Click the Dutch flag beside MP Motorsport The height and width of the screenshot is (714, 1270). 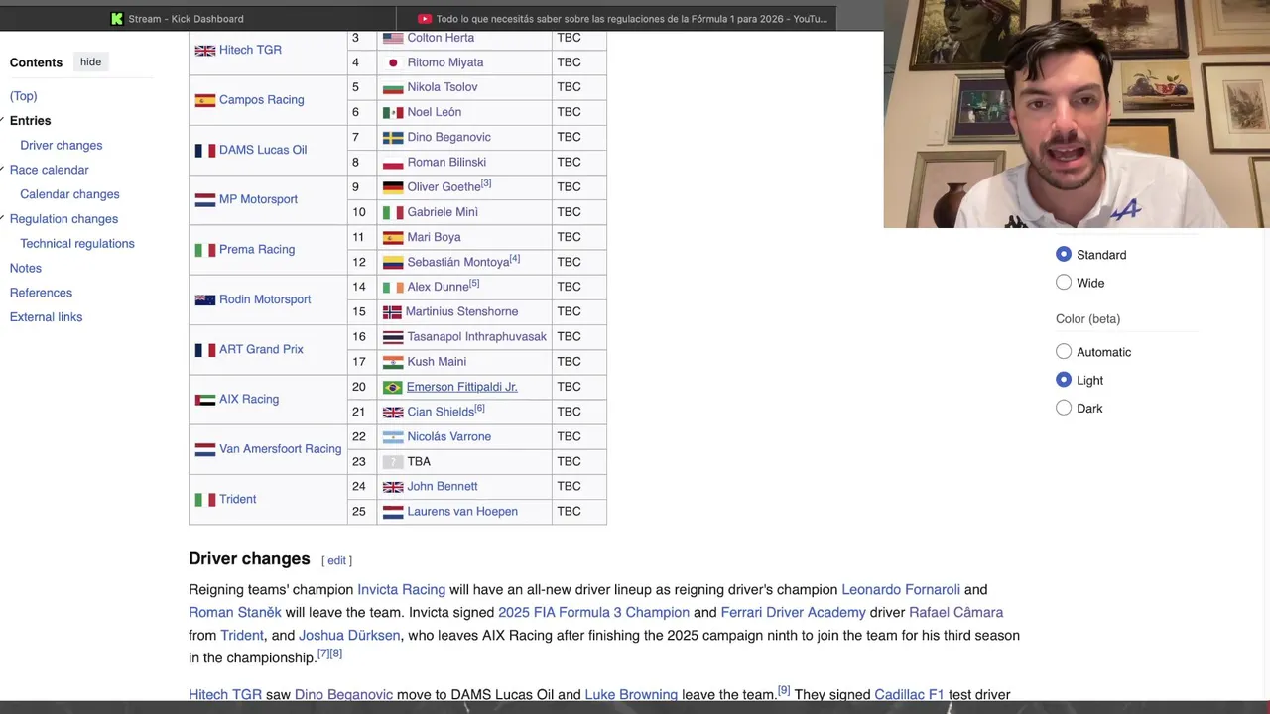205,200
